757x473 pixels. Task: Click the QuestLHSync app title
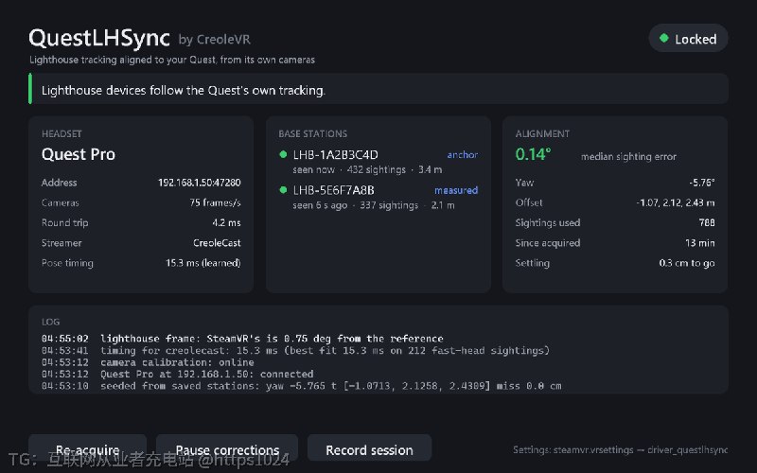[x=99, y=38]
